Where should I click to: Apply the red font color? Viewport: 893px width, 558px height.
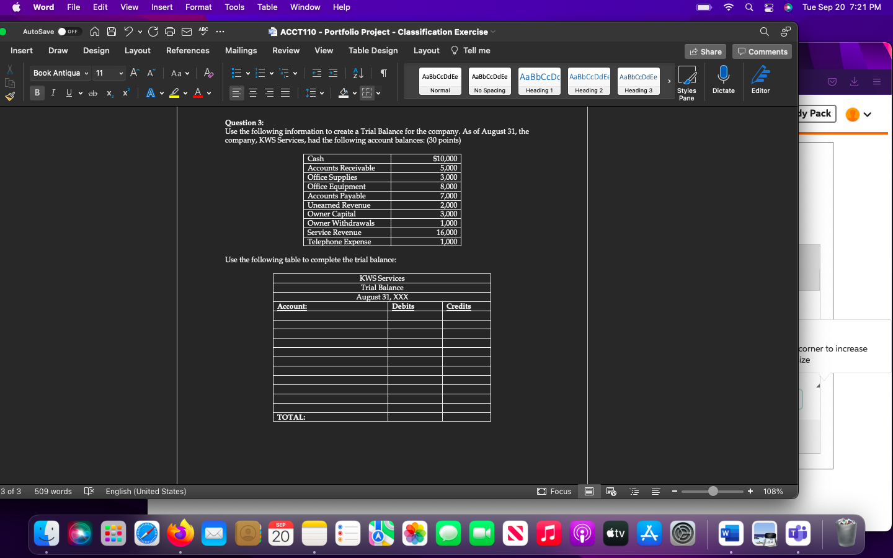tap(198, 93)
